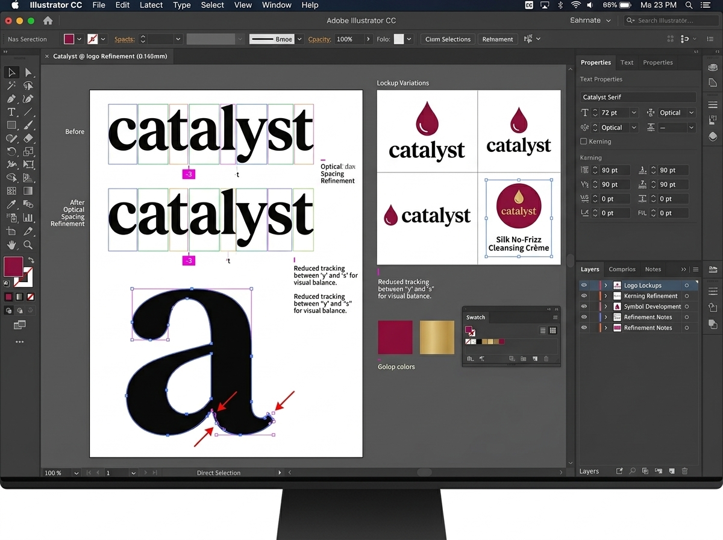Switch Swatch panel to thumbnail grid view
723x540 pixels.
click(x=553, y=330)
